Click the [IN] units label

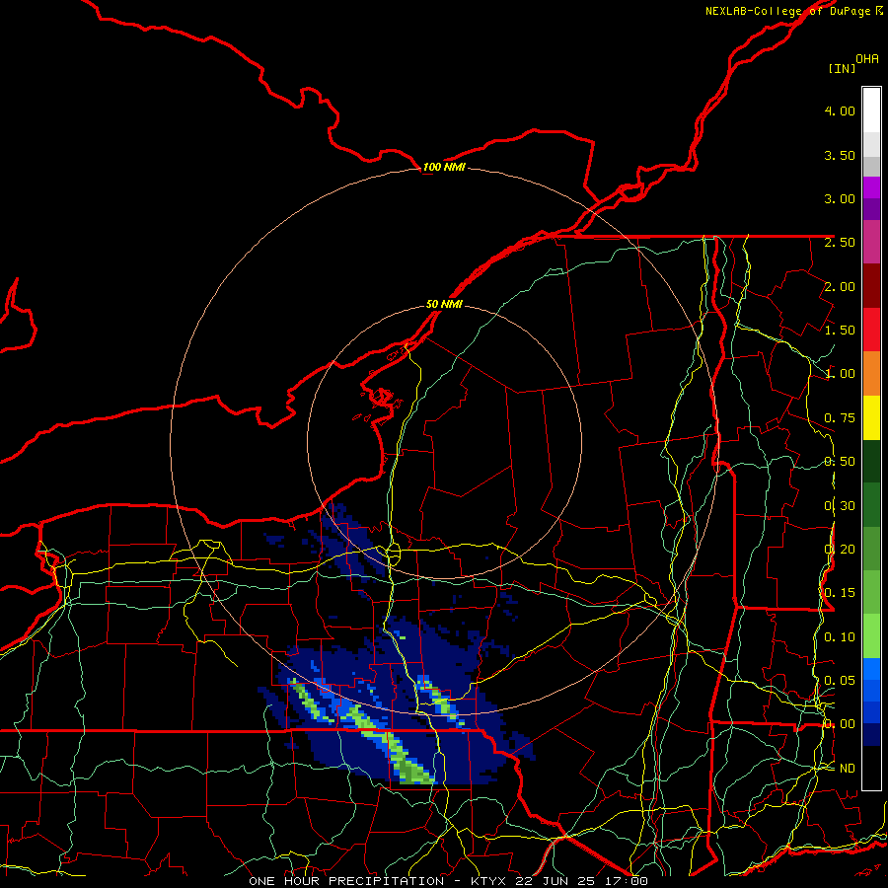point(842,68)
